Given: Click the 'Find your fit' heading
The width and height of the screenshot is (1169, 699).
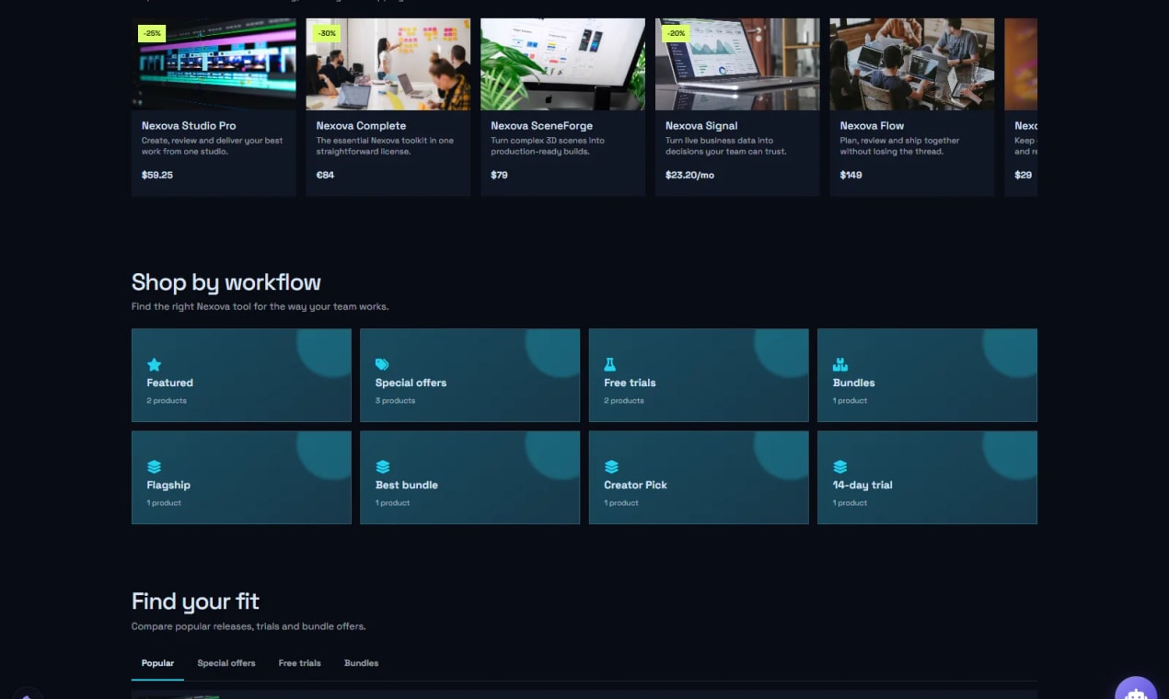Looking at the screenshot, I should (195, 602).
